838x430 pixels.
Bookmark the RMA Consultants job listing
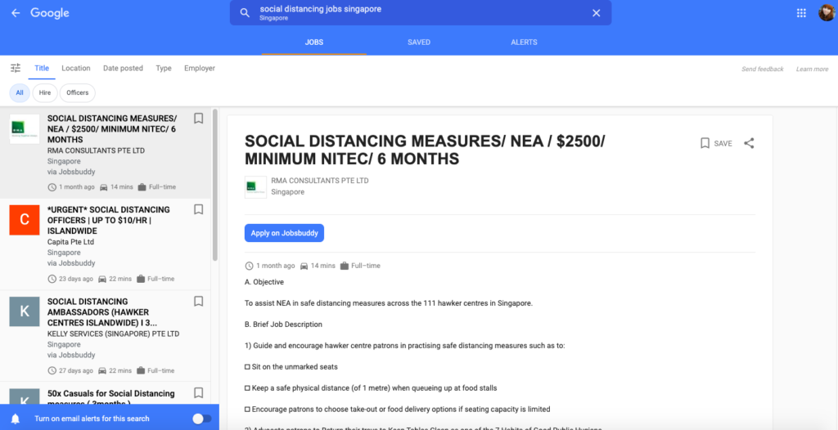[198, 118]
